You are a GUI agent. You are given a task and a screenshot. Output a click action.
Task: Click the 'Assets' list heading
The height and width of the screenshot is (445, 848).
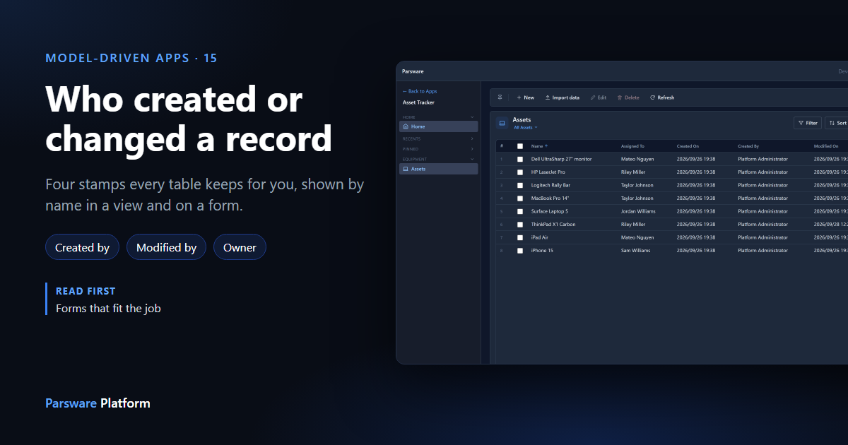(522, 120)
